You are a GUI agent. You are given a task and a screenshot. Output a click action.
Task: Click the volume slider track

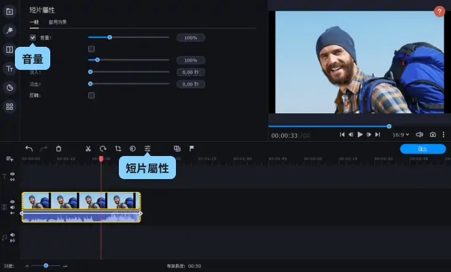(128, 37)
